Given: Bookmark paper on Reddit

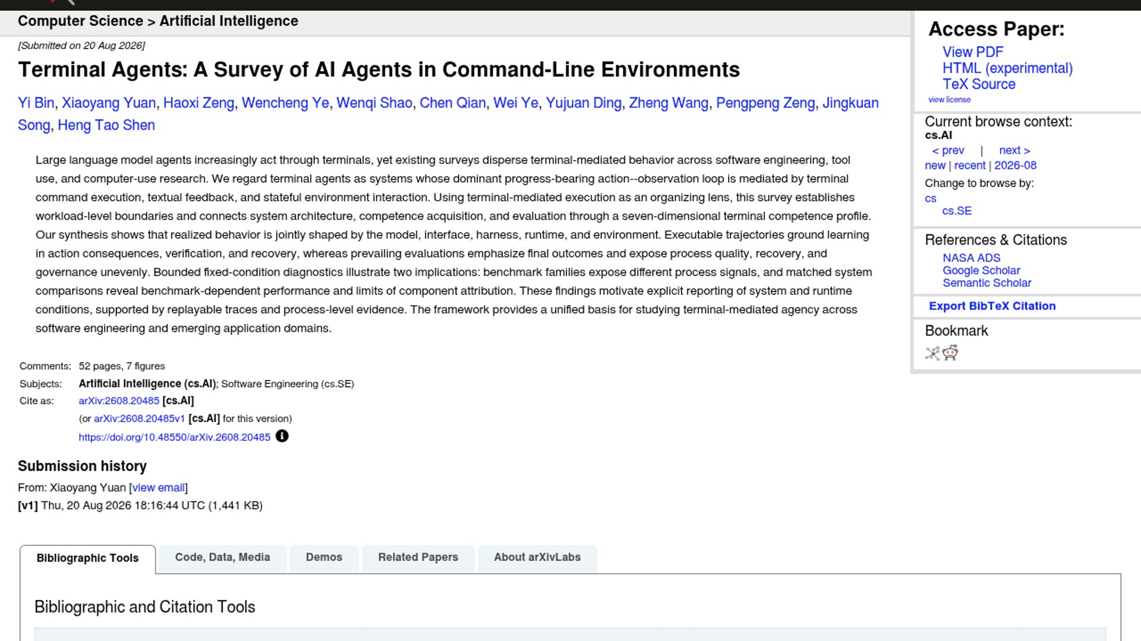Looking at the screenshot, I should [x=950, y=353].
